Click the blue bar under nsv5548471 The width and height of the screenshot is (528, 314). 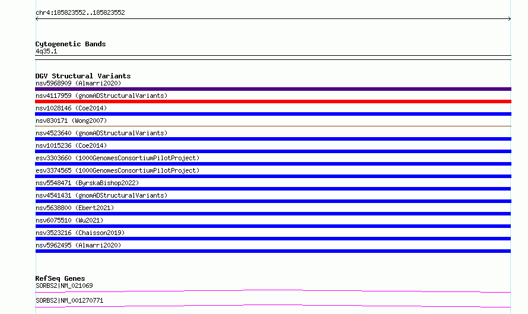[x=273, y=189]
